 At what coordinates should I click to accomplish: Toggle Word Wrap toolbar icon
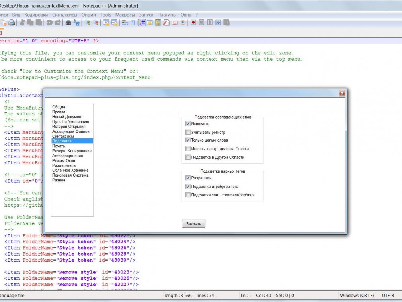(125, 23)
